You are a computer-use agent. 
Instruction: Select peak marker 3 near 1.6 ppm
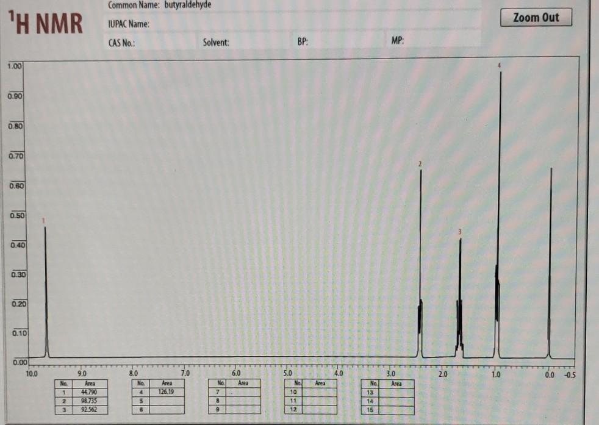pos(461,232)
